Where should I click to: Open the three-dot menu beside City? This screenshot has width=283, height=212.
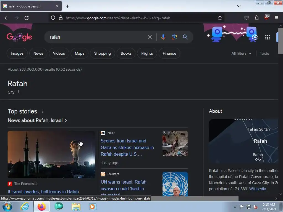tap(19, 92)
